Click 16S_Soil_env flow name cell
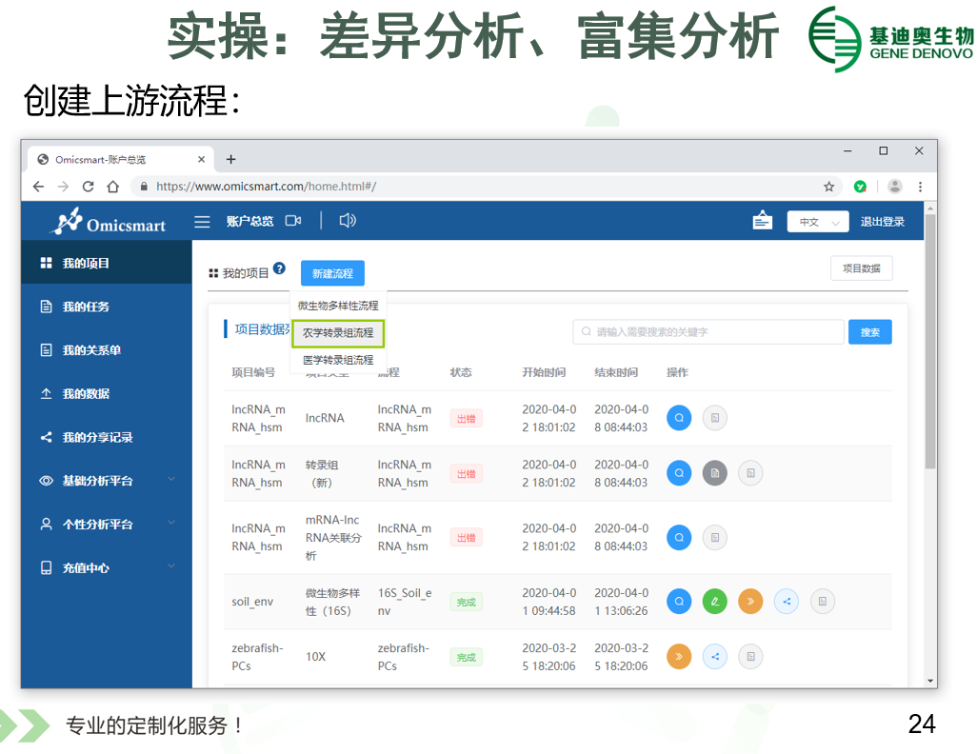Image resolution: width=977 pixels, height=754 pixels. tap(405, 602)
